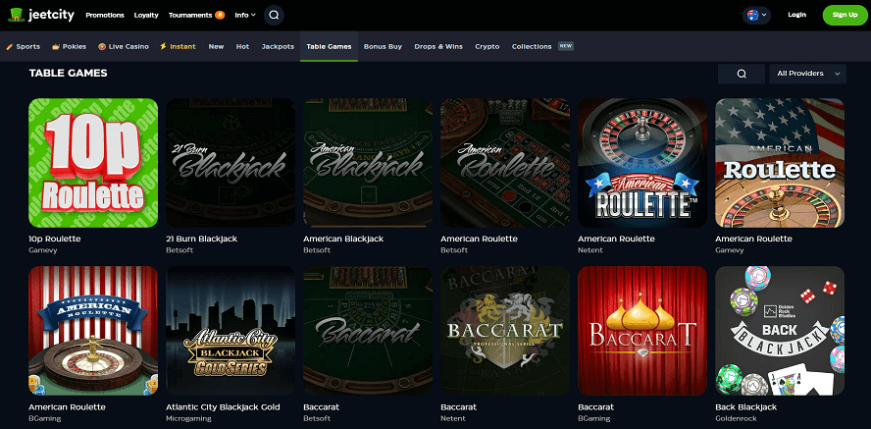Switch to the Drops & Wins tab
Screen dimensions: 871x429
pyautogui.click(x=438, y=47)
